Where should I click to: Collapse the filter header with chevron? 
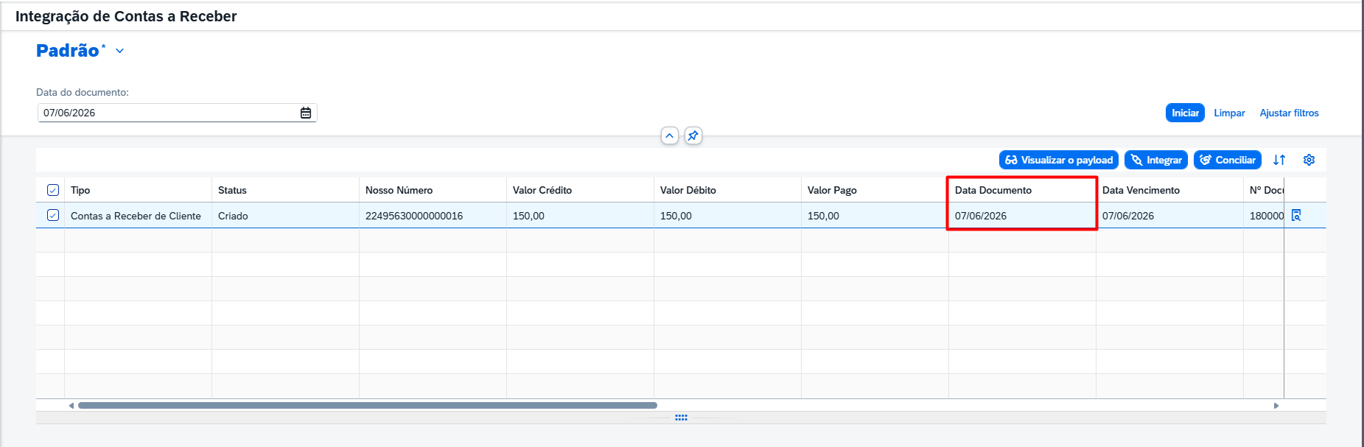coord(669,135)
